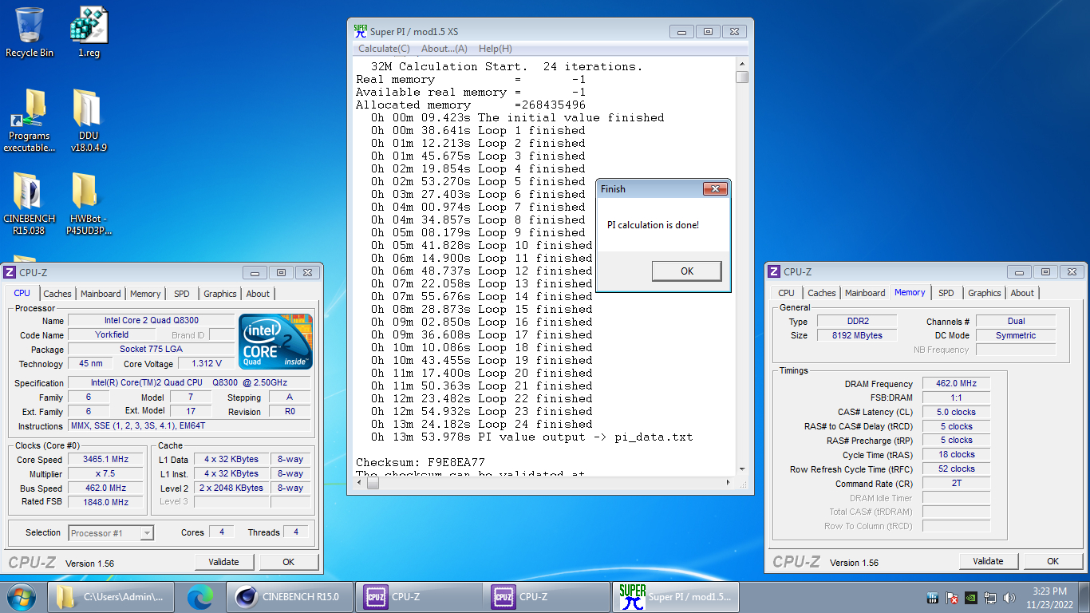Screen dimensions: 1090x613
Task: Open the NVIDIA tray icon
Action: coord(971,597)
